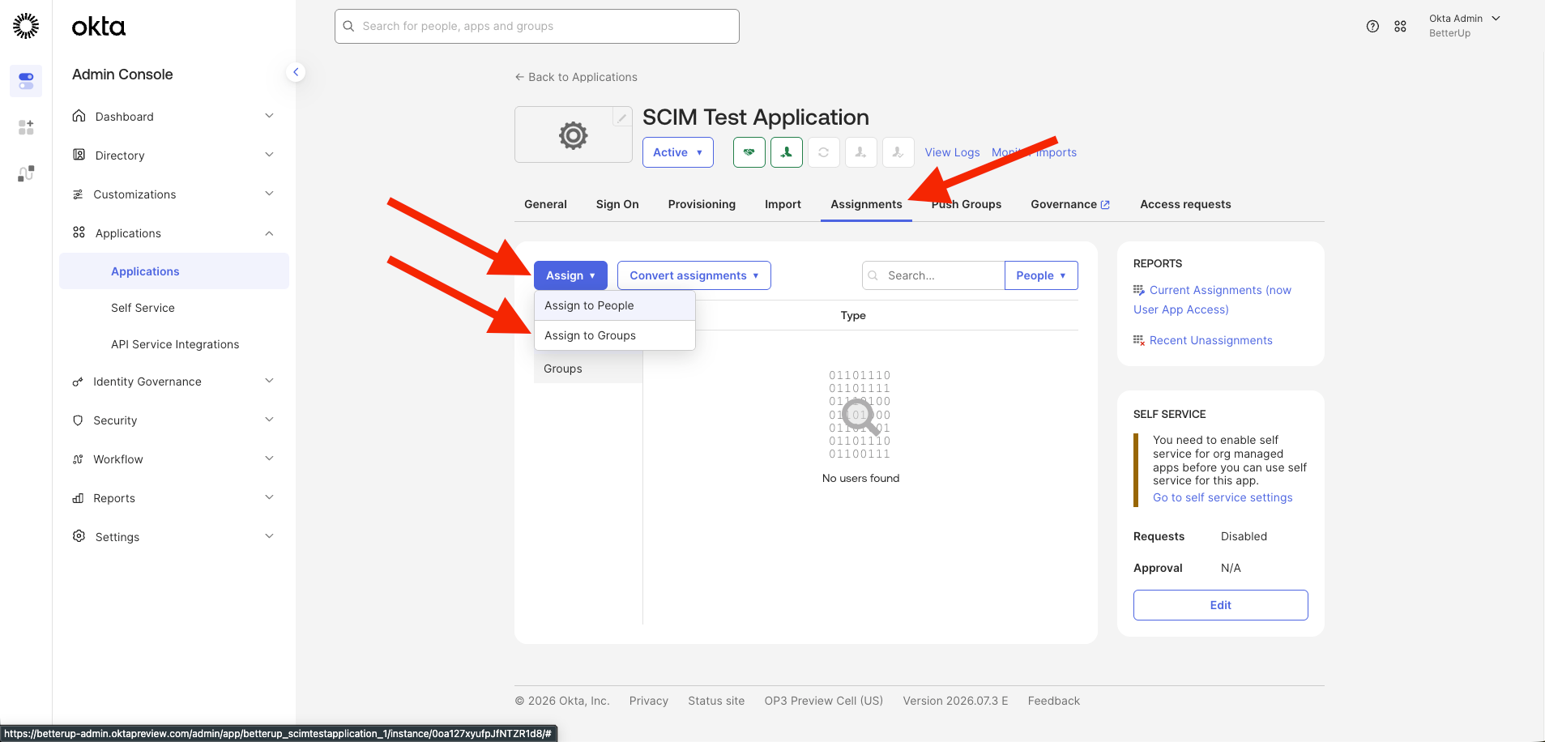Image resolution: width=1545 pixels, height=742 pixels.
Task: Click the Directory contact-book icon
Action: click(79, 155)
